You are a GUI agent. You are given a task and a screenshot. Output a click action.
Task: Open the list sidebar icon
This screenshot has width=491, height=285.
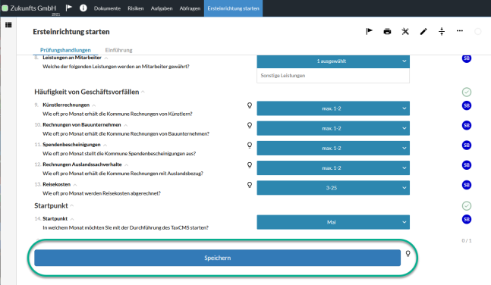(8, 25)
